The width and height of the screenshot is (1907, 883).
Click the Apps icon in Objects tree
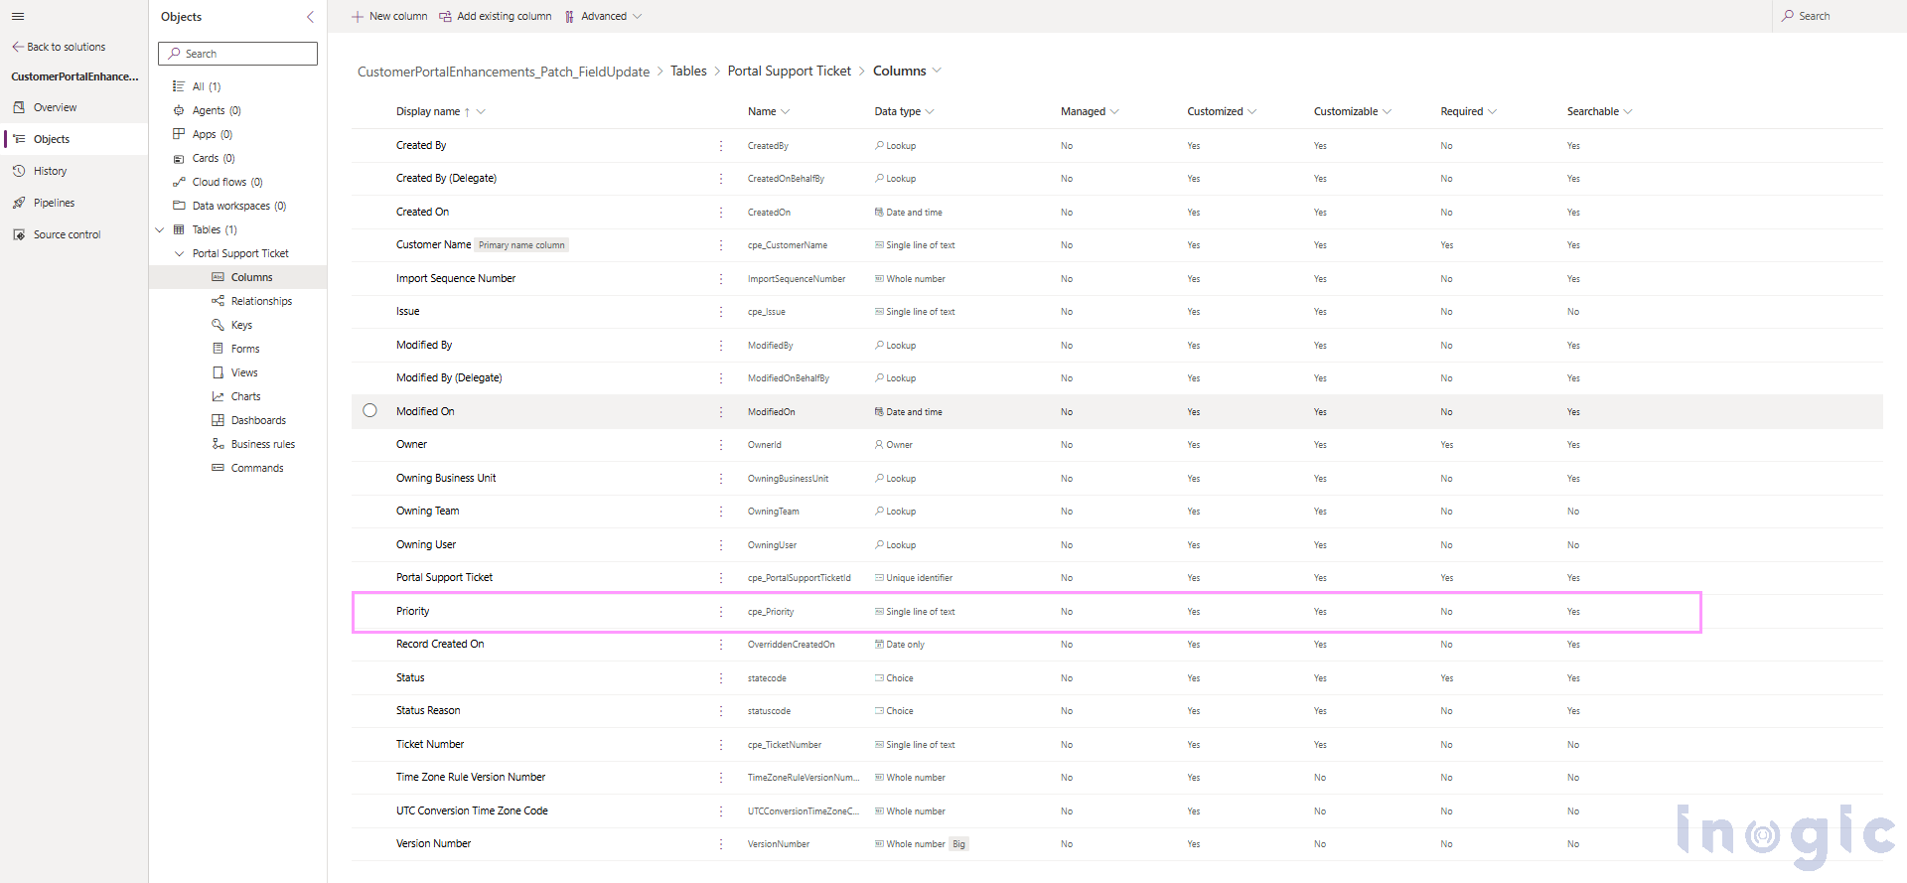179,134
